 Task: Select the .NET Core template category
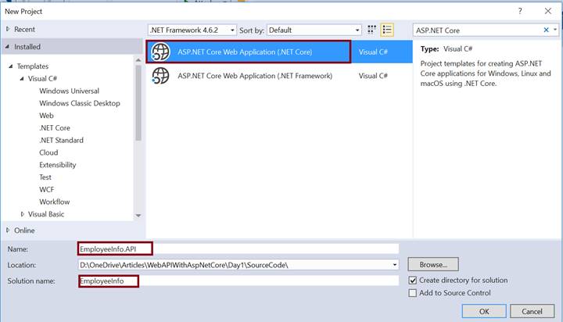tap(55, 128)
